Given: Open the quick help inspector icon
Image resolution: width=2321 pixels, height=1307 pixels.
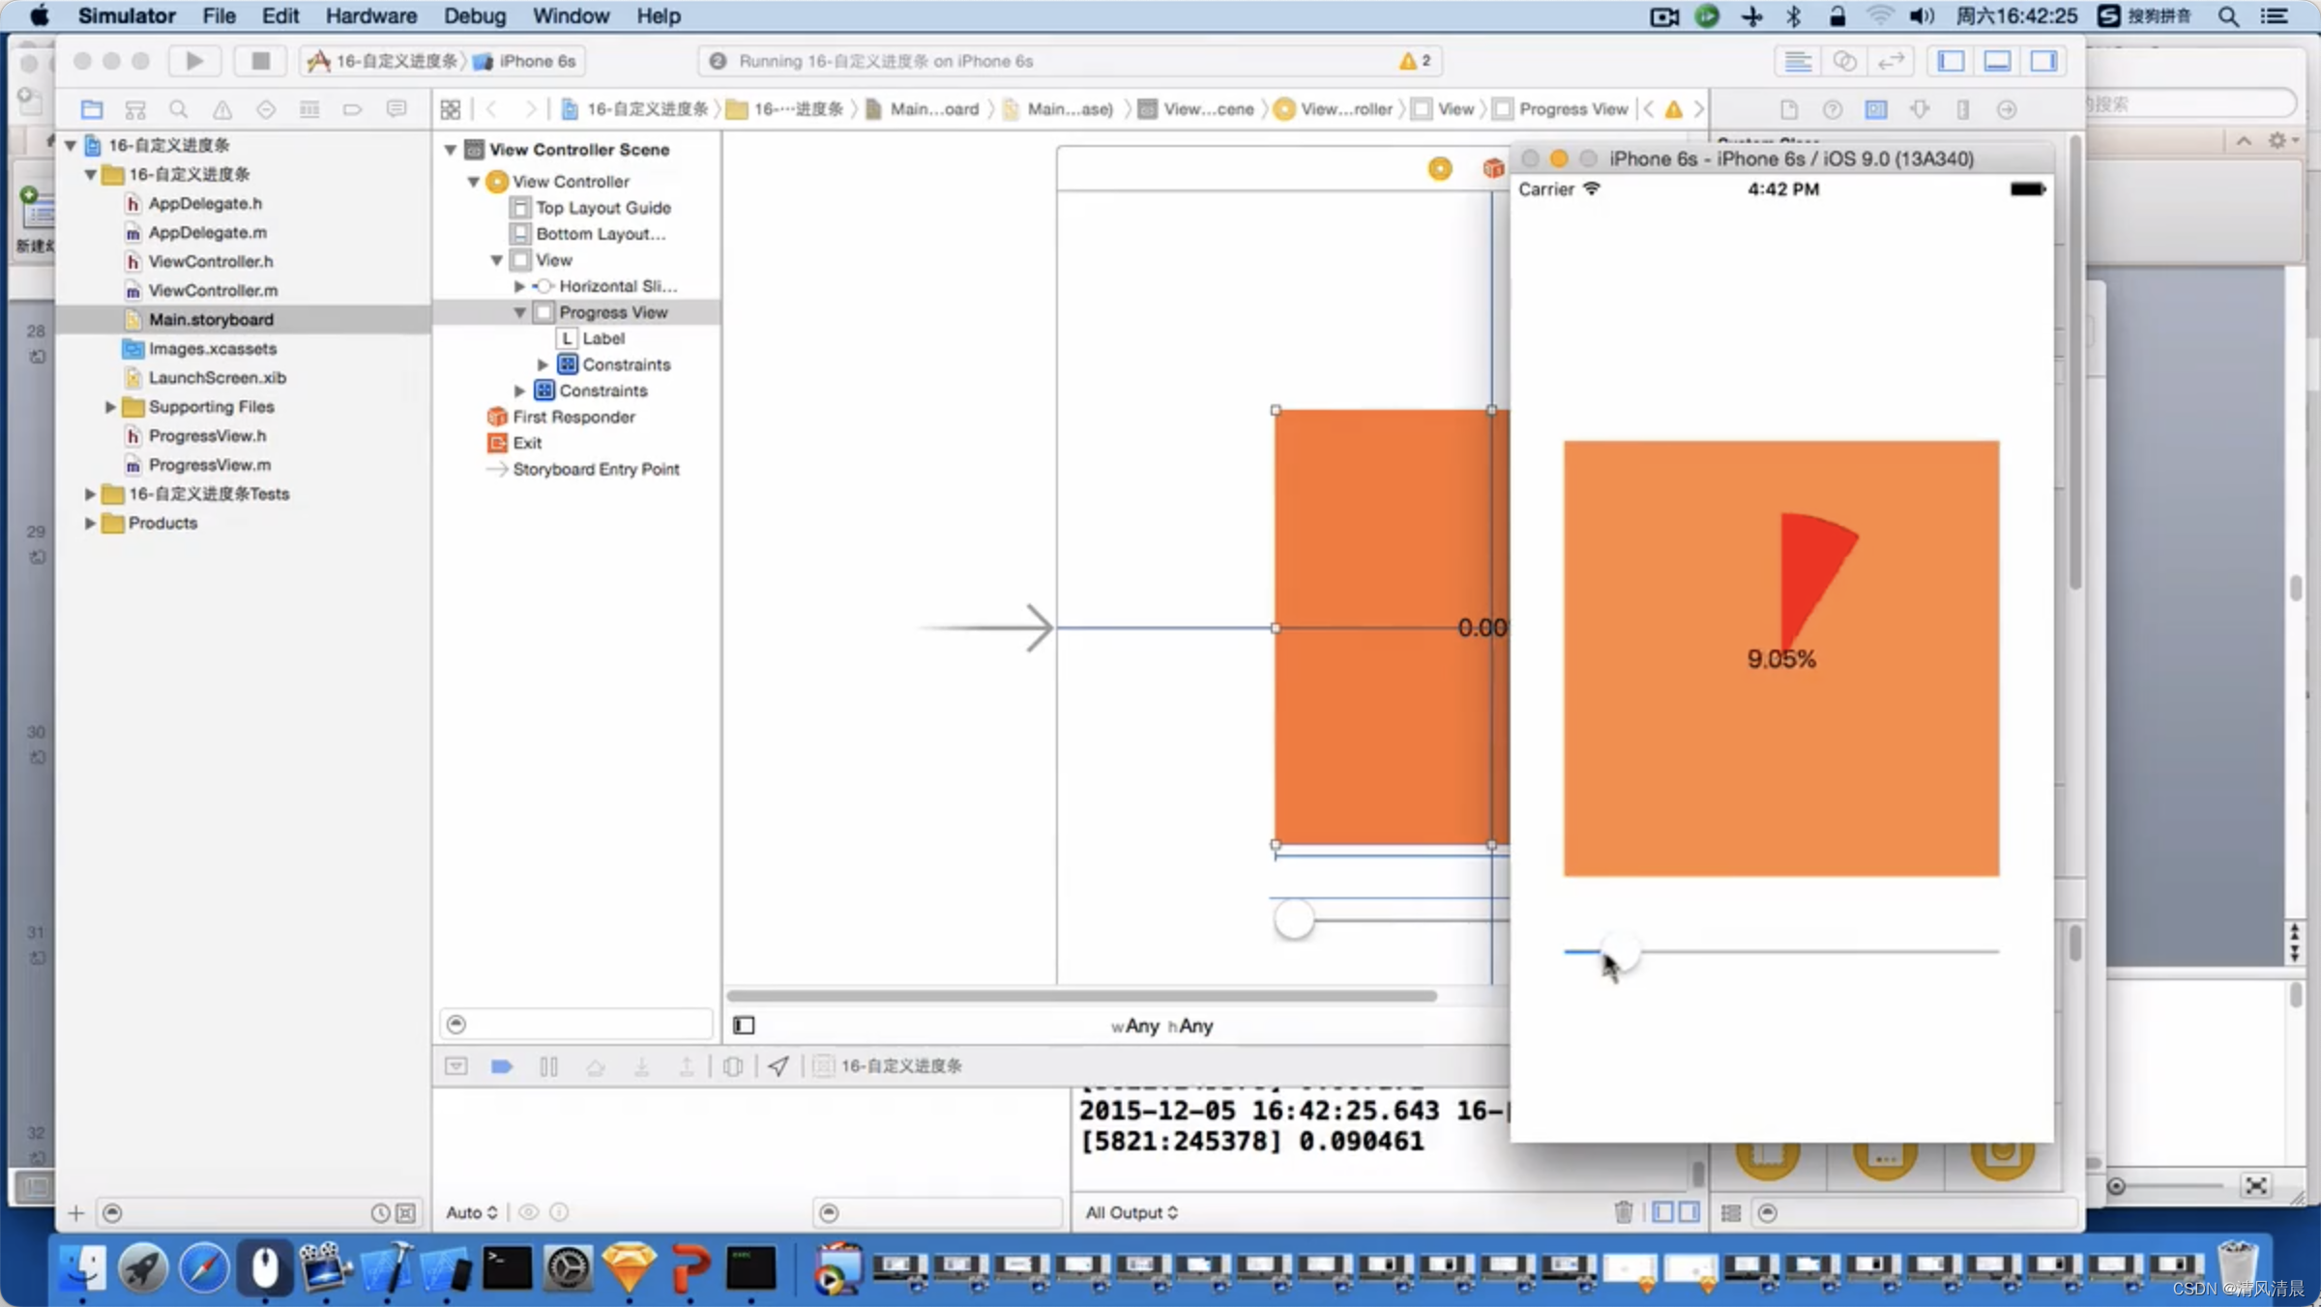Looking at the screenshot, I should (1833, 109).
